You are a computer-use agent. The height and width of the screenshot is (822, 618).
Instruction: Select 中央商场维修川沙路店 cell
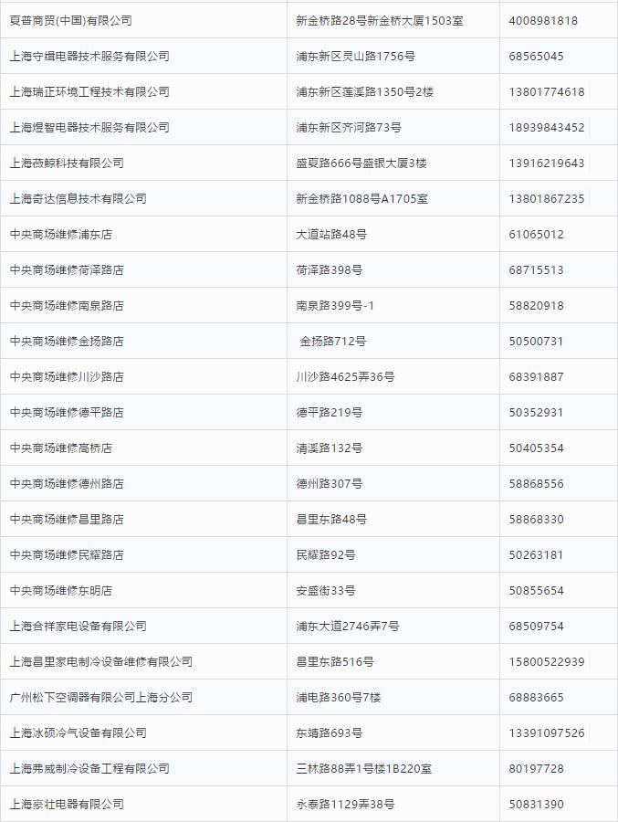(143, 377)
